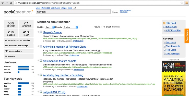Click the negative sentiment bar
Screen dimensions: 189x96
pos(19,72)
